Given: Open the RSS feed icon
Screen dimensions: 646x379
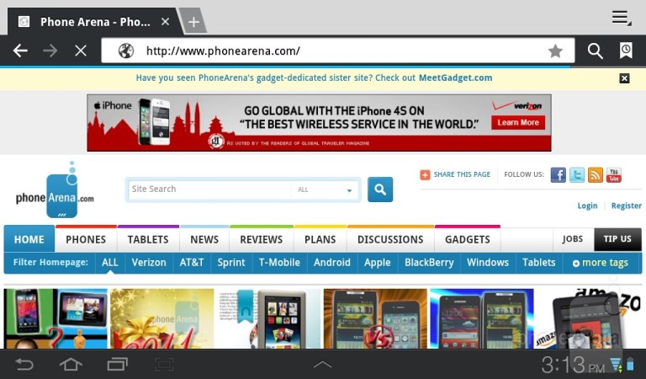Looking at the screenshot, I should pos(596,175).
